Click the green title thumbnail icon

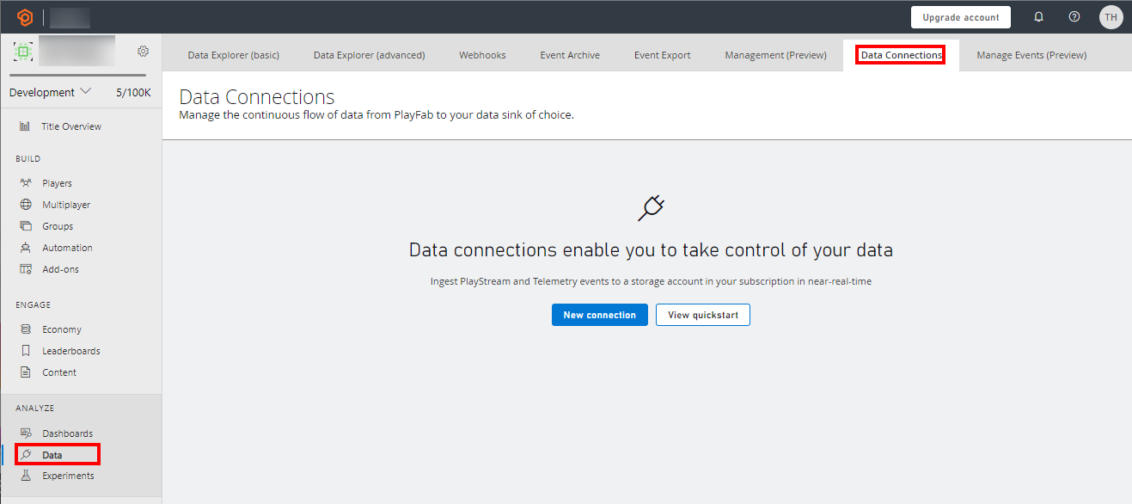point(23,52)
